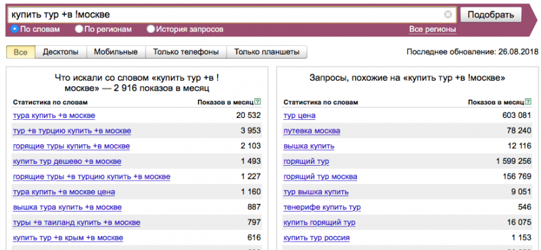Open help icon beside left Показов в месяц

(258, 102)
